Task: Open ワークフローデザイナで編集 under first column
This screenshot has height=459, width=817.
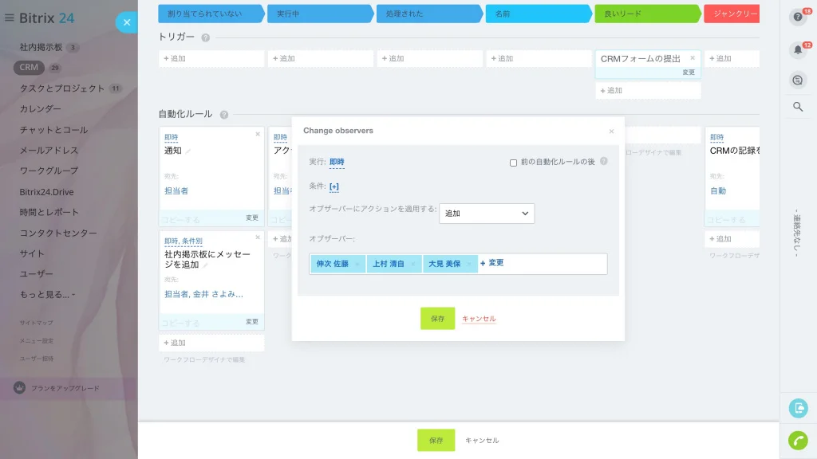Action: pyautogui.click(x=203, y=359)
